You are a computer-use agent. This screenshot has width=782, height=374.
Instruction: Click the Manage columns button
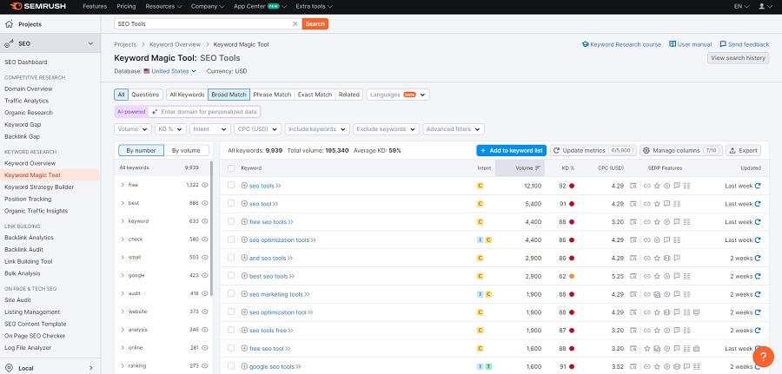[680, 150]
